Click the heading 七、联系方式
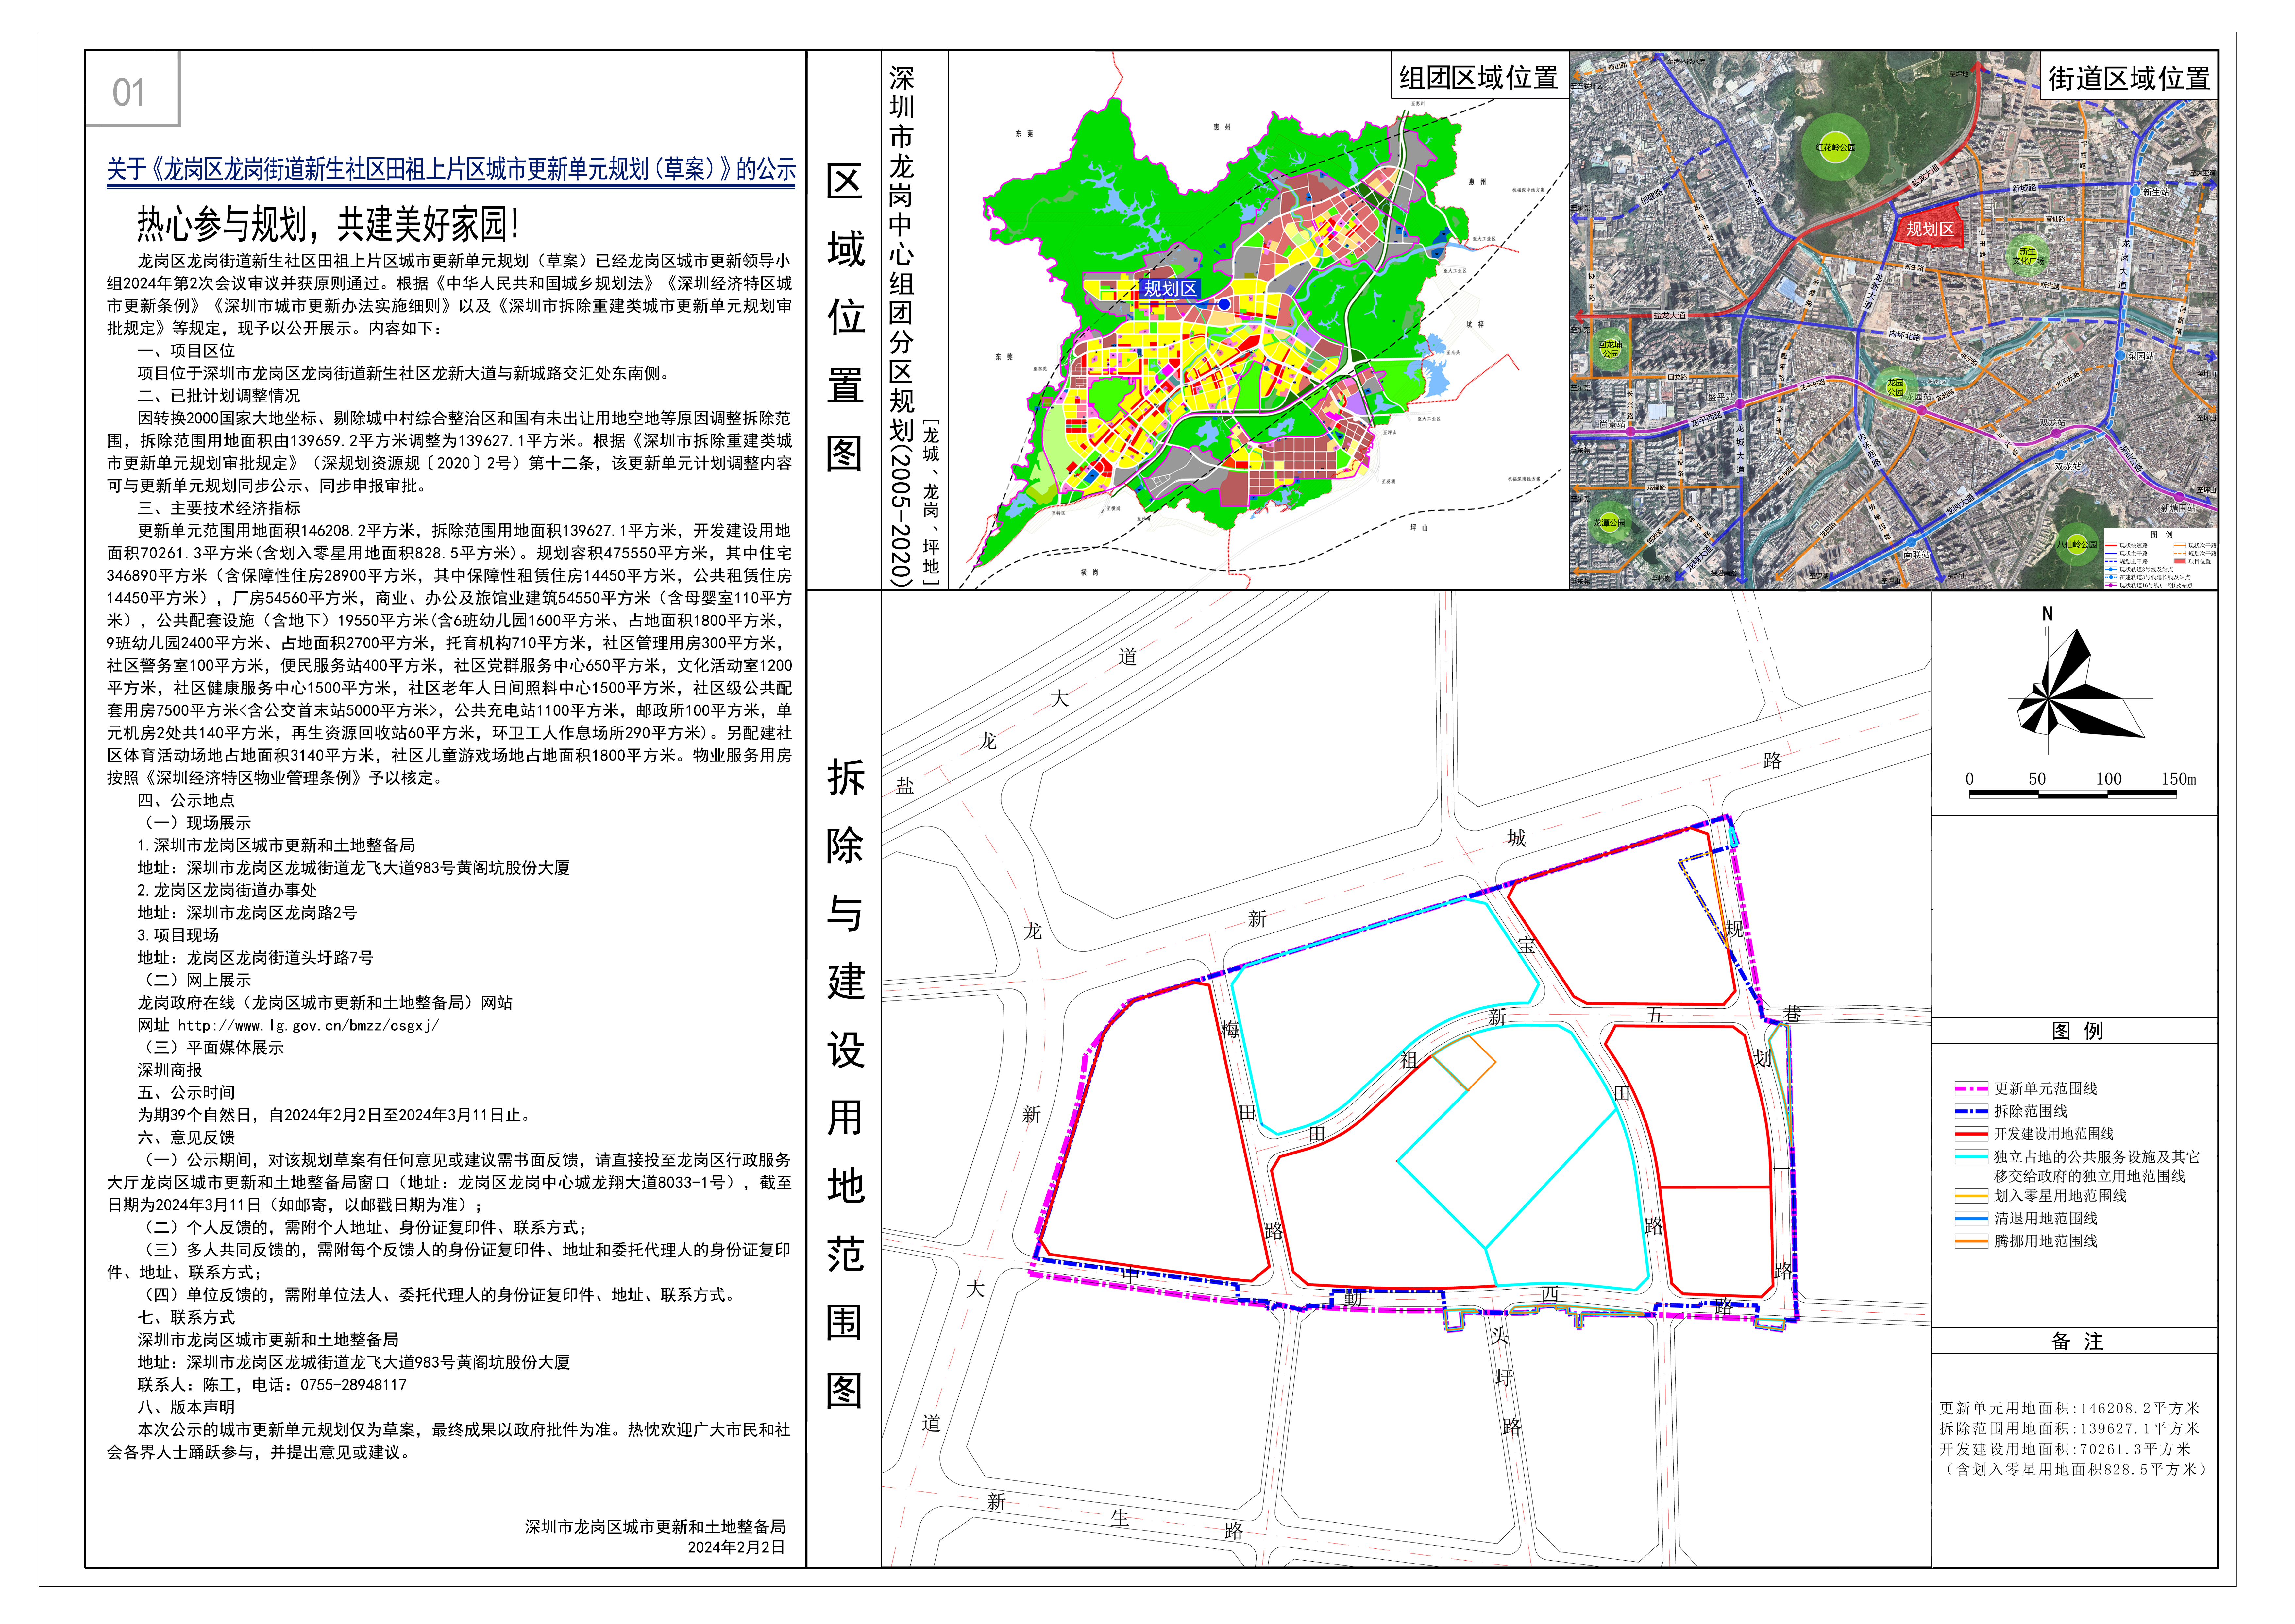 coord(186,1317)
